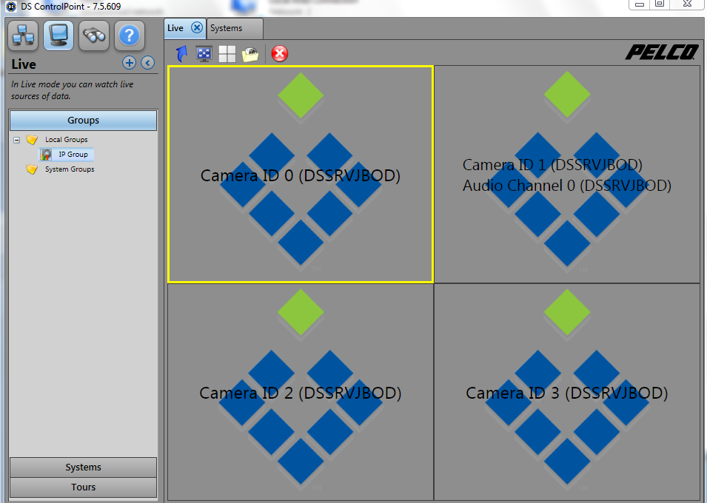
Task: Click the red X disconnect icon
Action: pyautogui.click(x=280, y=54)
